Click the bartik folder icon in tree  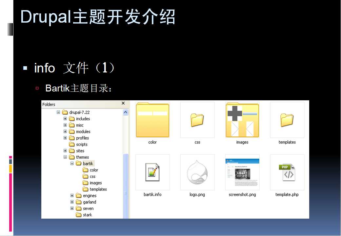tap(78, 164)
